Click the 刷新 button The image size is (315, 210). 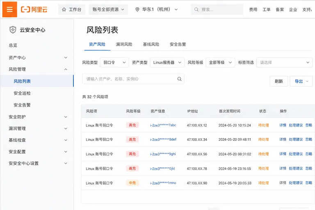click(278, 81)
